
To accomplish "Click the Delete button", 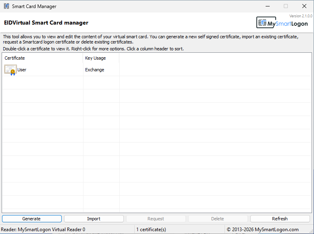I will pos(218,219).
